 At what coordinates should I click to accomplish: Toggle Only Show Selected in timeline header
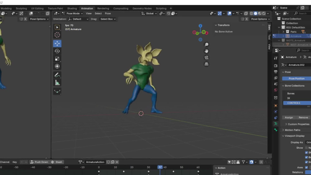(x=229, y=162)
